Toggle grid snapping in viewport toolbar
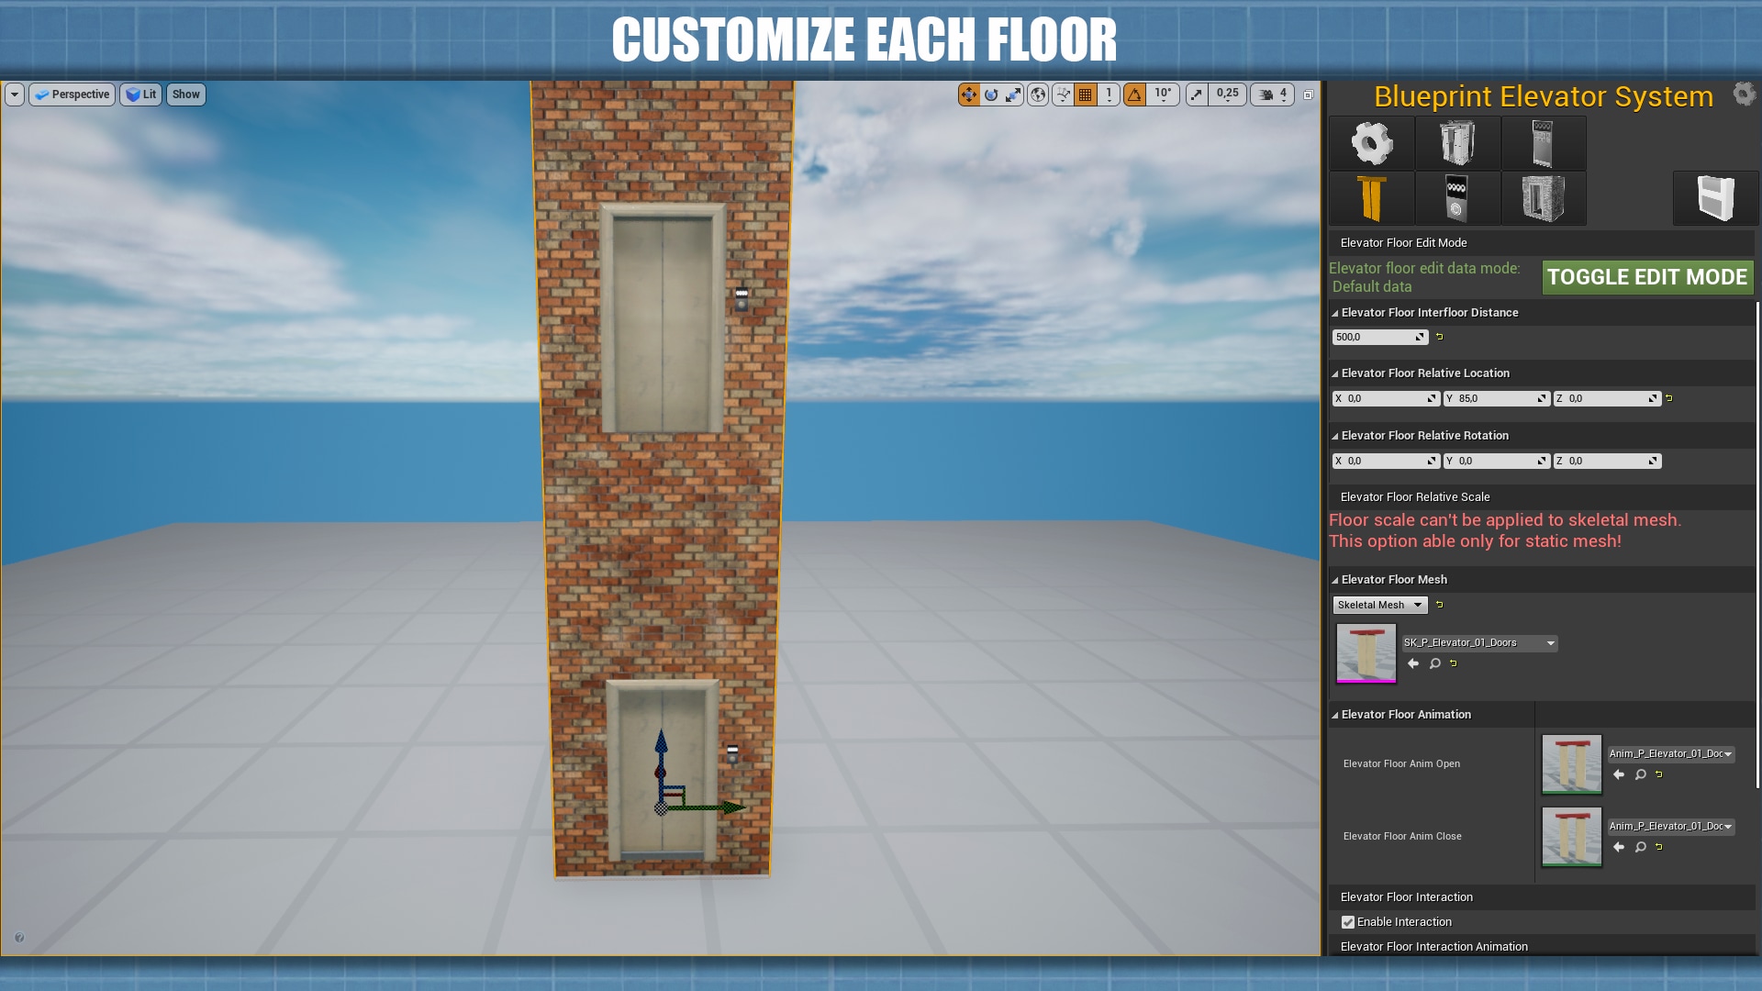The image size is (1762, 991). (1086, 95)
